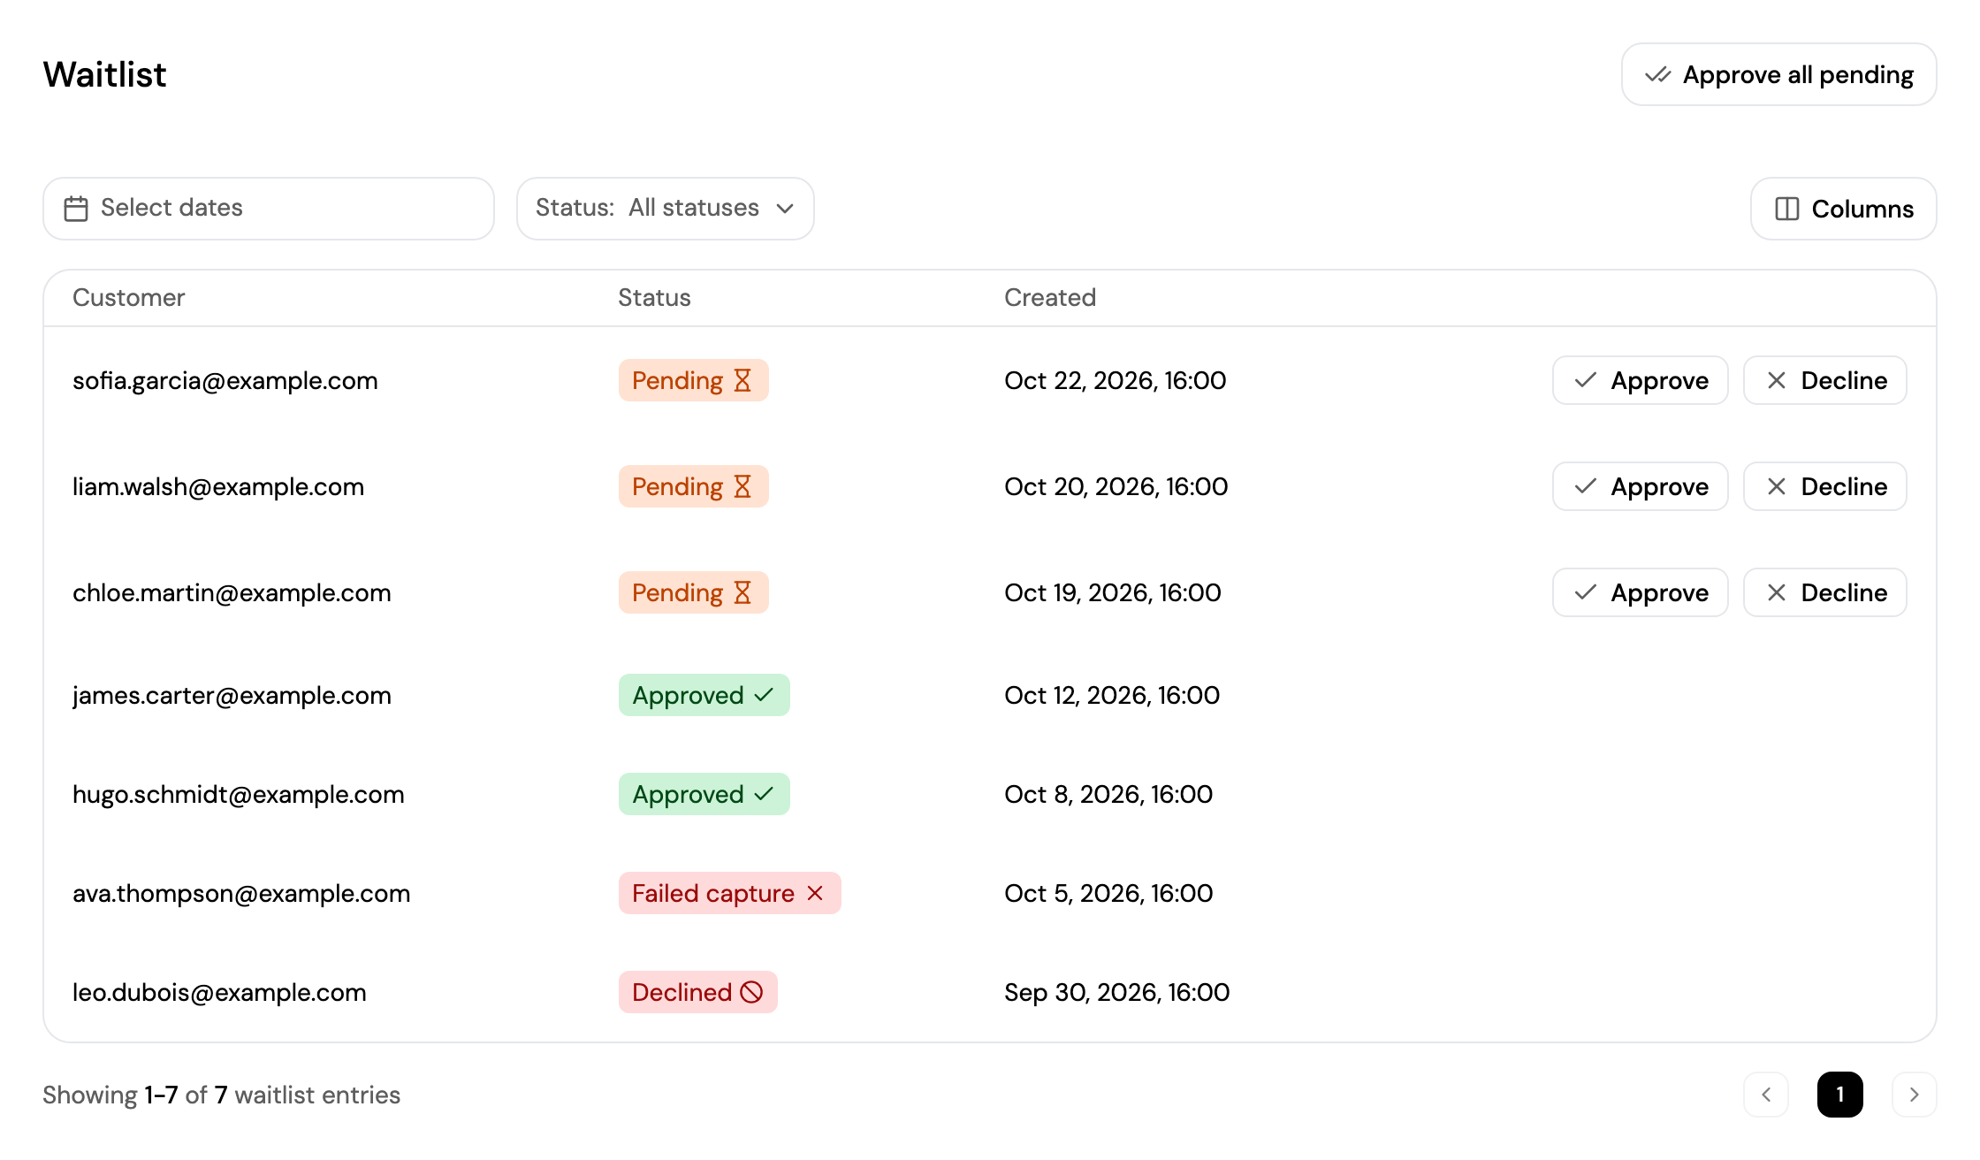The width and height of the screenshot is (1980, 1160).
Task: Click the date Oct 20, 2026, 16:00
Action: [1116, 487]
